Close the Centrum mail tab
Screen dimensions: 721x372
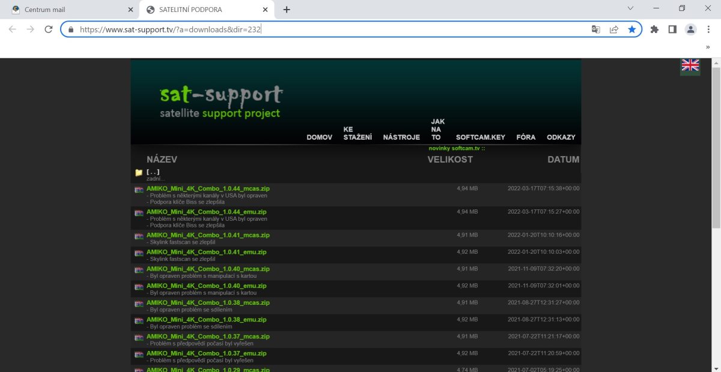tap(131, 10)
